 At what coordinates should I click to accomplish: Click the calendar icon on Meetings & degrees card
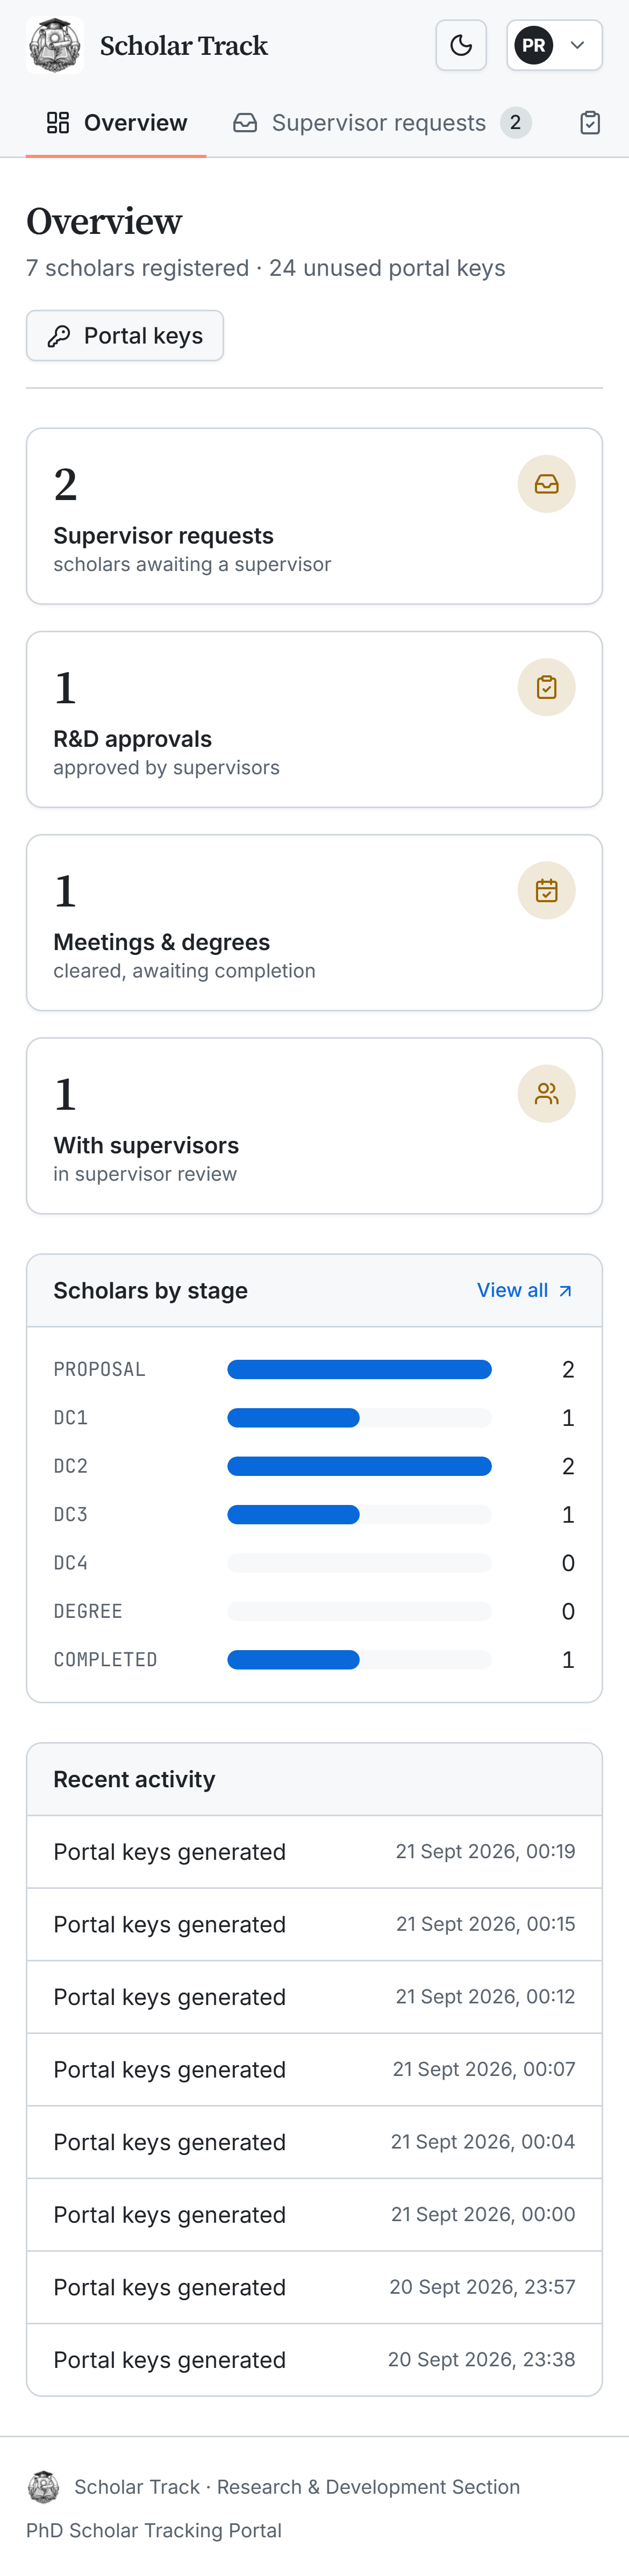[x=546, y=890]
